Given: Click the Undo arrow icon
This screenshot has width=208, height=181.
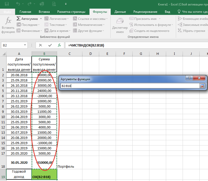Looking at the screenshot, I should coord(18,4).
